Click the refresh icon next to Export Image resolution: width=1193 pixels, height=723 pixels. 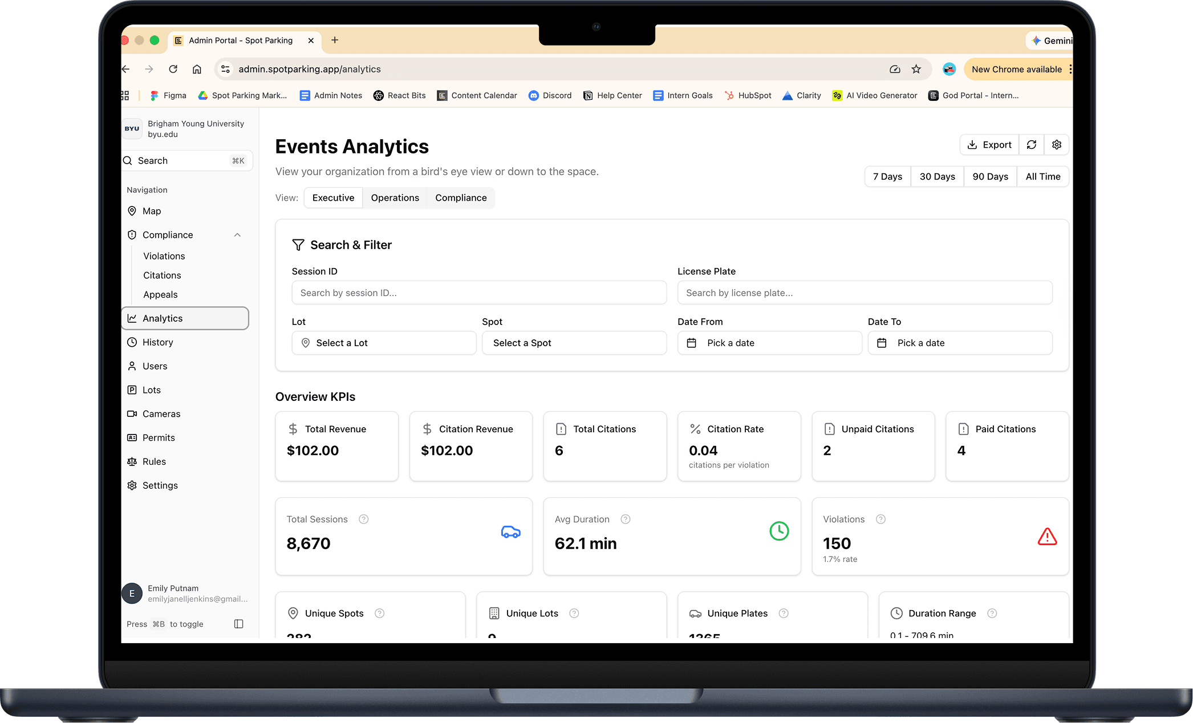[1031, 144]
